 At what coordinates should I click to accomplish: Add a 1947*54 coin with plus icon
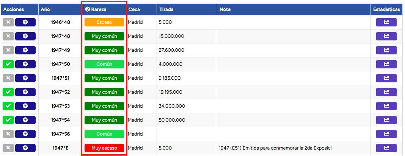(25, 120)
